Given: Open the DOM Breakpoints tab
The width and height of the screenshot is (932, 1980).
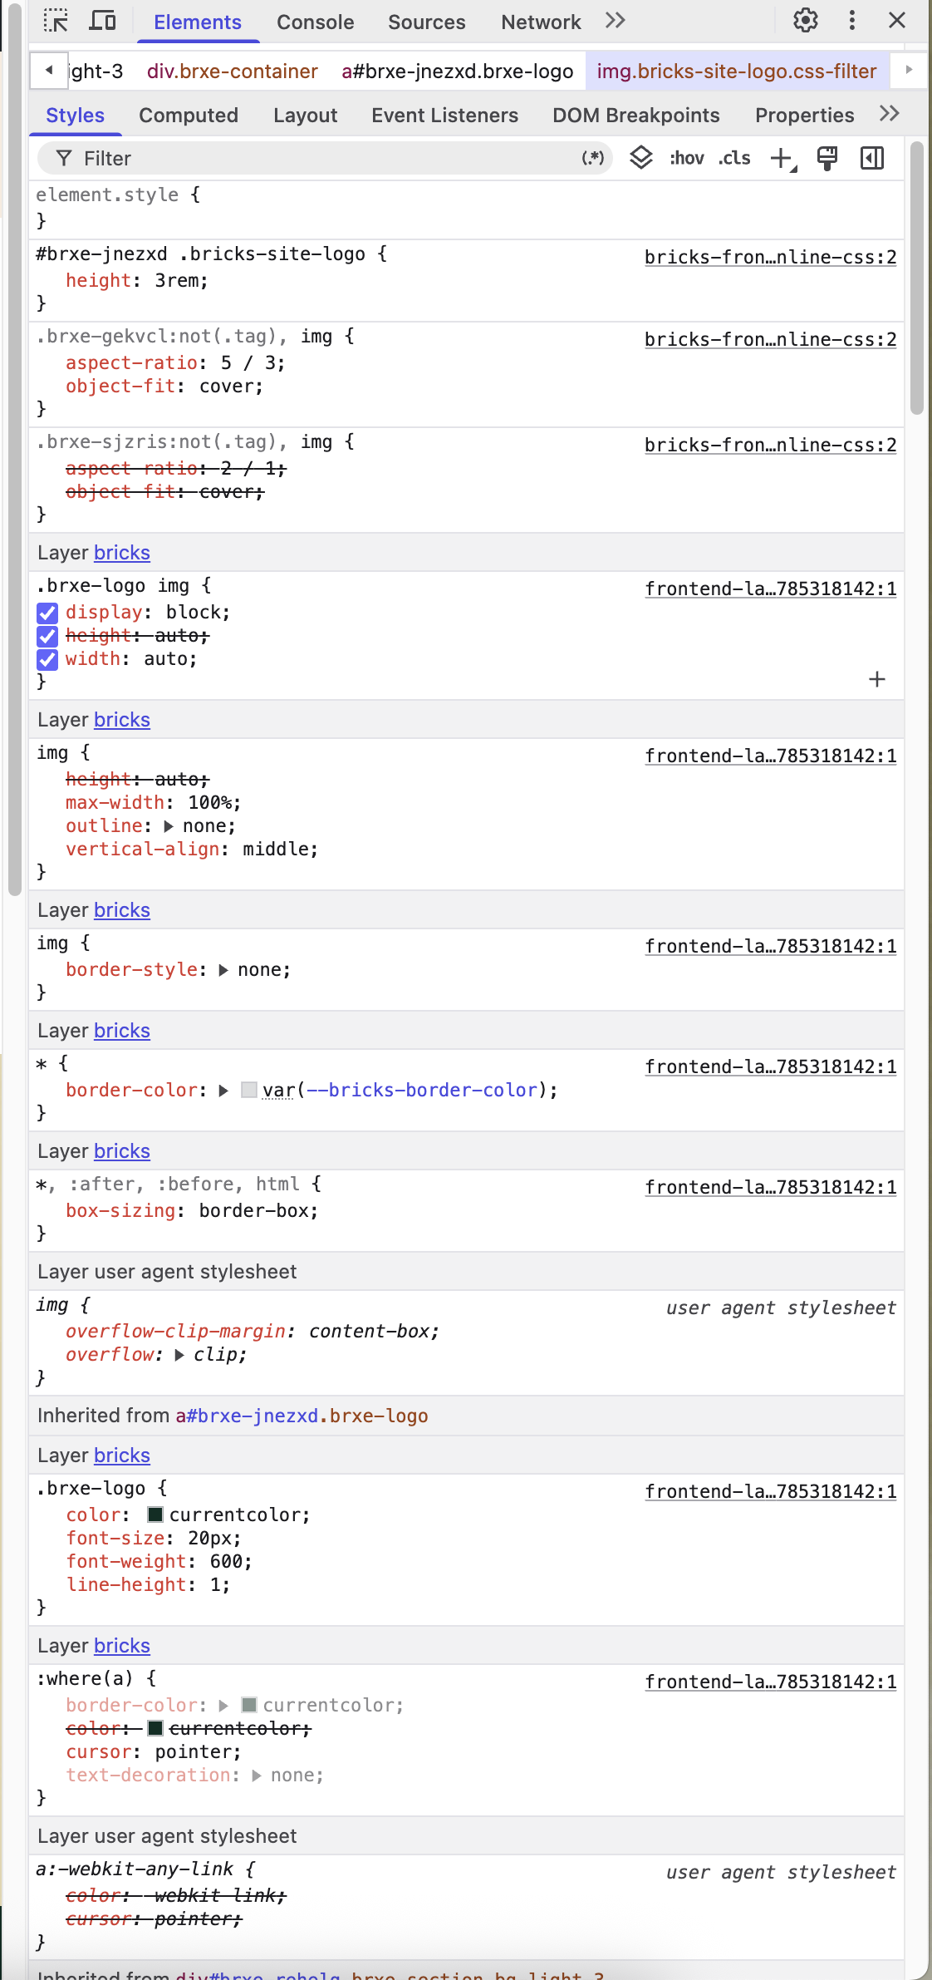Looking at the screenshot, I should [x=636, y=116].
